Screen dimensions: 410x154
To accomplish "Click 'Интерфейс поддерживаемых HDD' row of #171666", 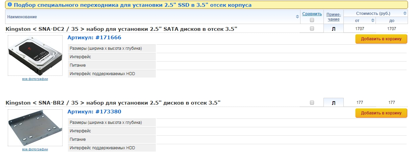I will (x=237, y=74).
